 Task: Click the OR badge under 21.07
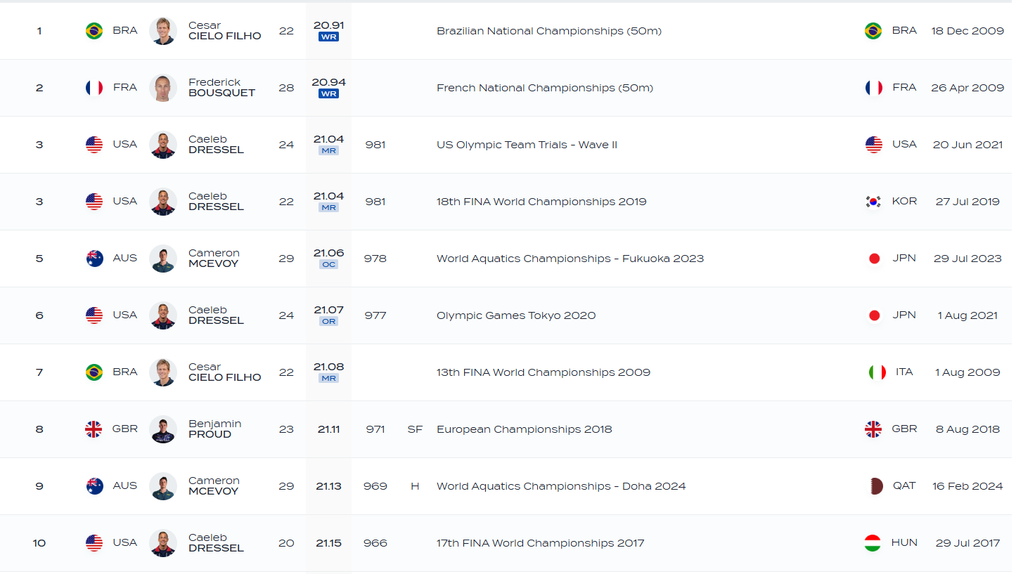(328, 321)
